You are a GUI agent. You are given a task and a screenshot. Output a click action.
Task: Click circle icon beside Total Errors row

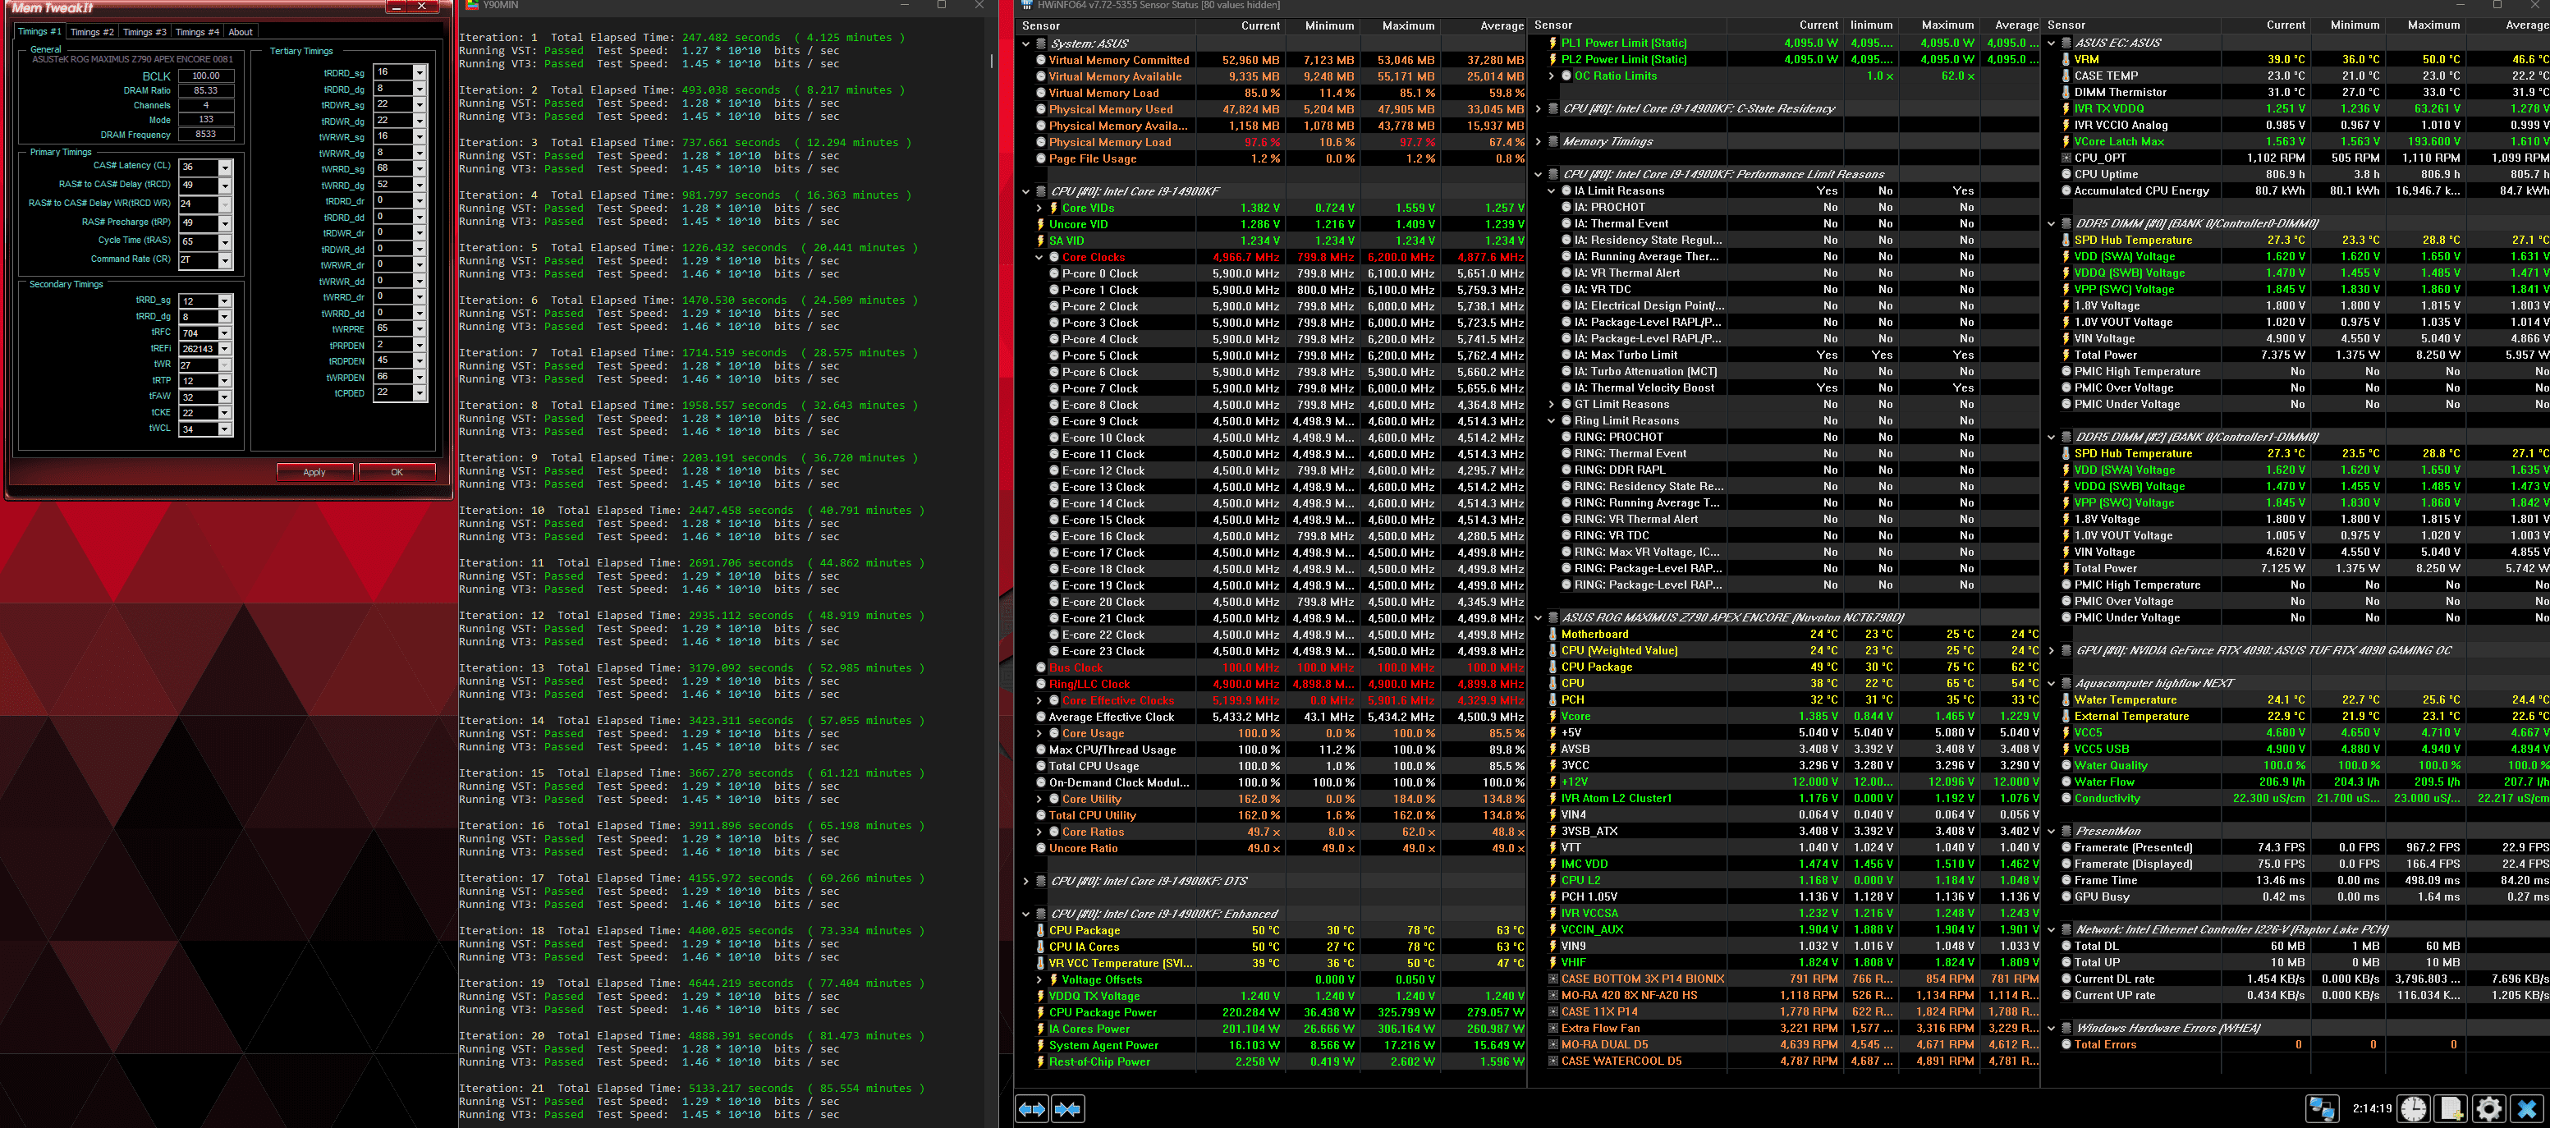point(2066,1044)
